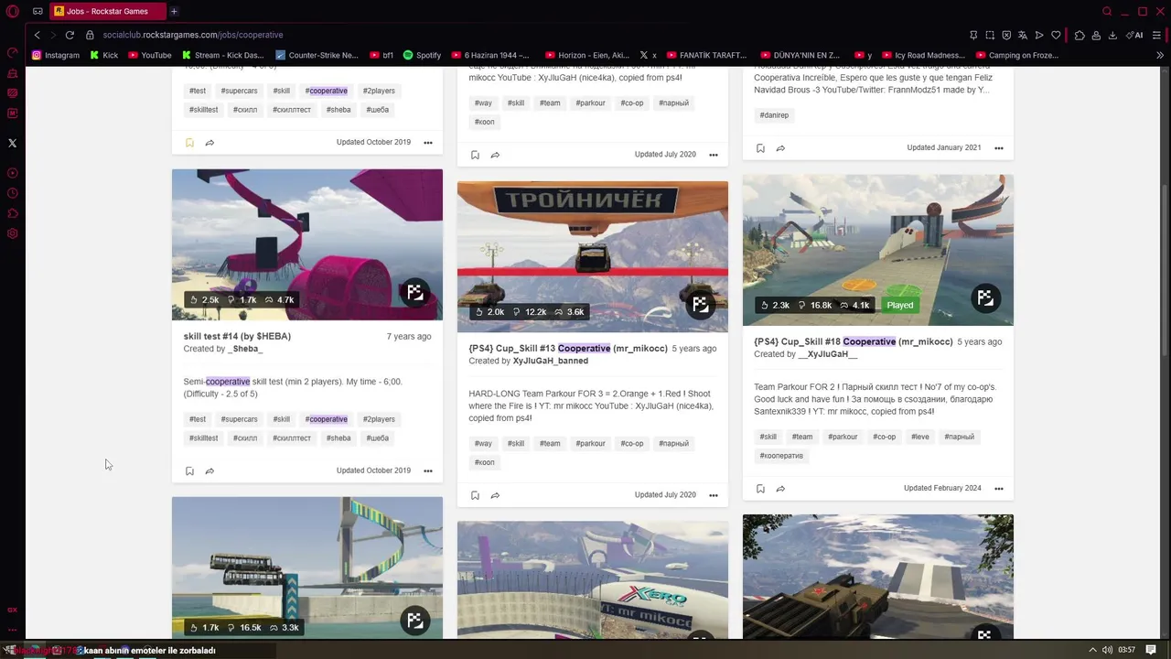Open the Opera main menu logo
The width and height of the screenshot is (1171, 659).
(x=12, y=11)
